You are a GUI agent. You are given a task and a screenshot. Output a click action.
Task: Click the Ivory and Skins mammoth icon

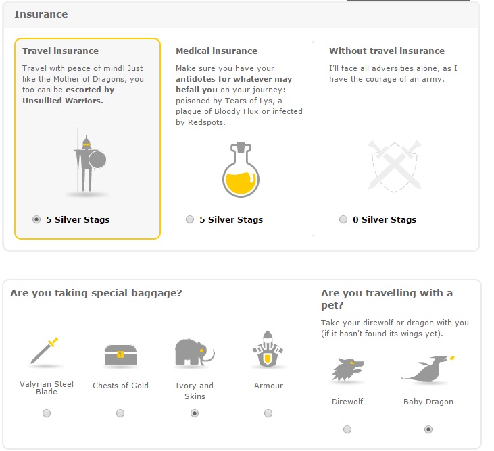(195, 353)
